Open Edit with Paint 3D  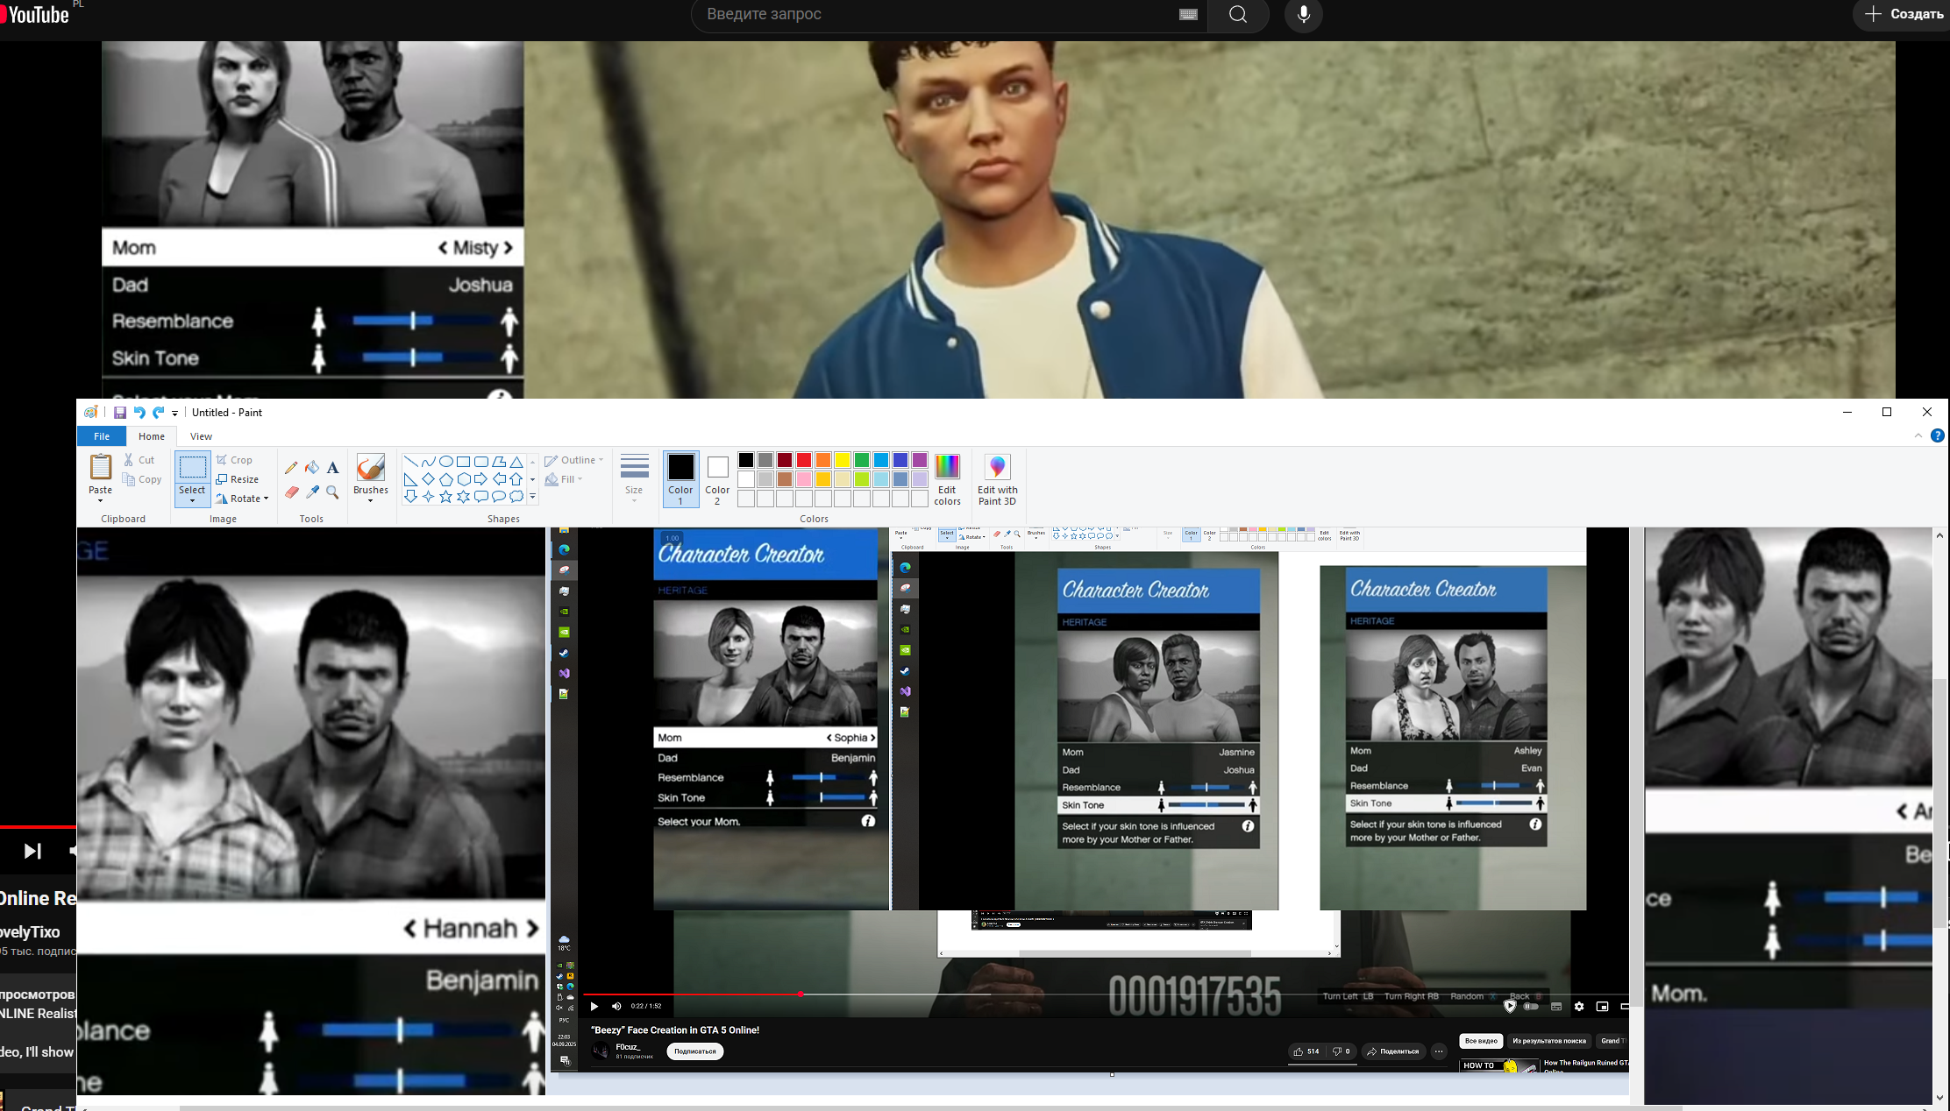pos(997,478)
